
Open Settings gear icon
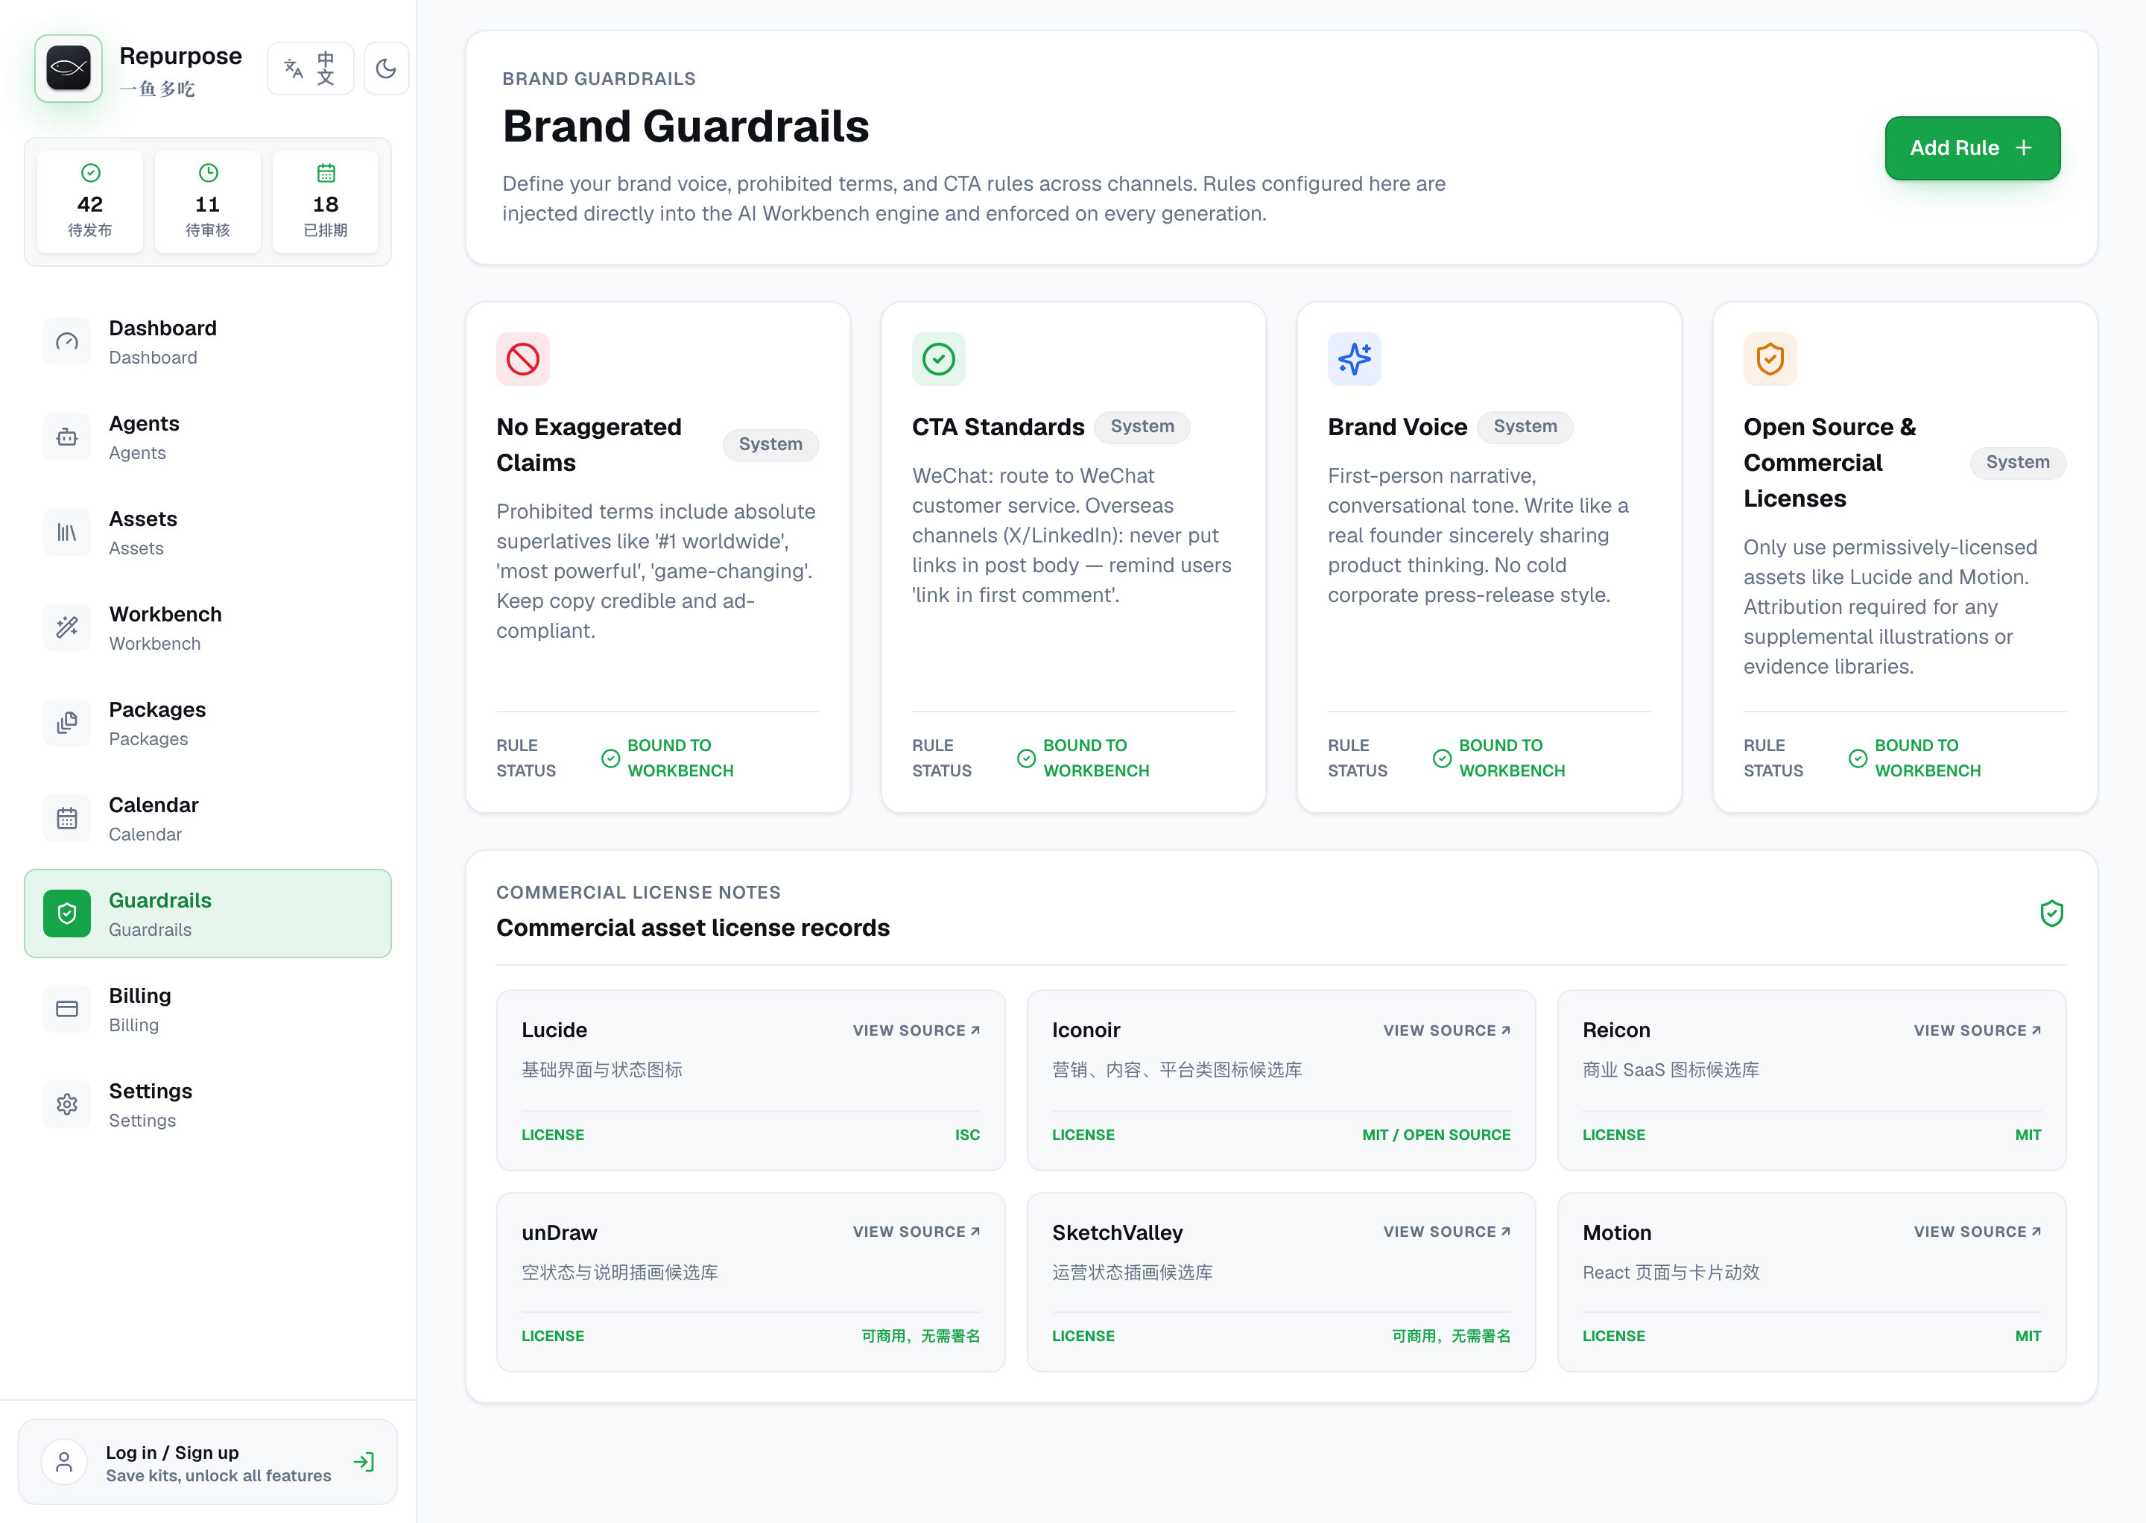click(x=66, y=1105)
